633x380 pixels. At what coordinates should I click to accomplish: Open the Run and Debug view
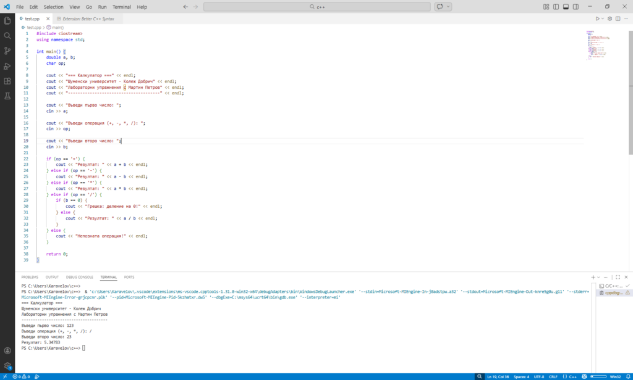(7, 65)
